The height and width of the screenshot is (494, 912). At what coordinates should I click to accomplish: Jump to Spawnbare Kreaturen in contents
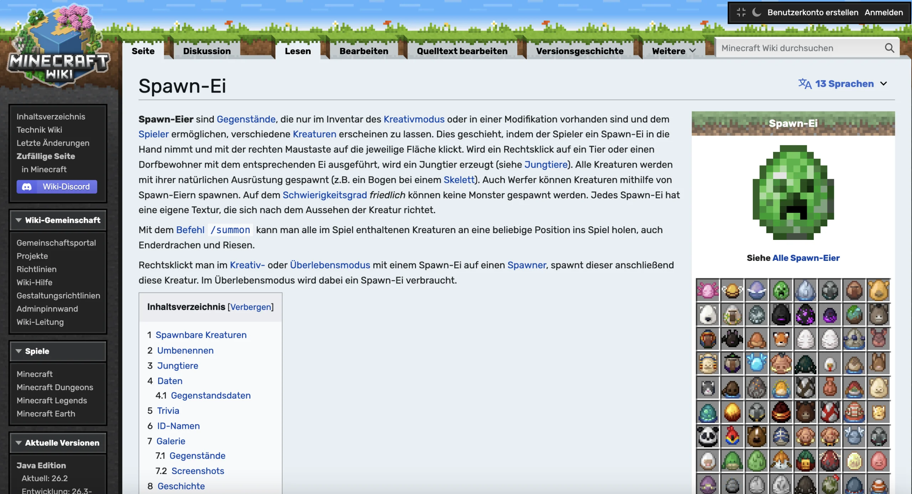click(201, 335)
